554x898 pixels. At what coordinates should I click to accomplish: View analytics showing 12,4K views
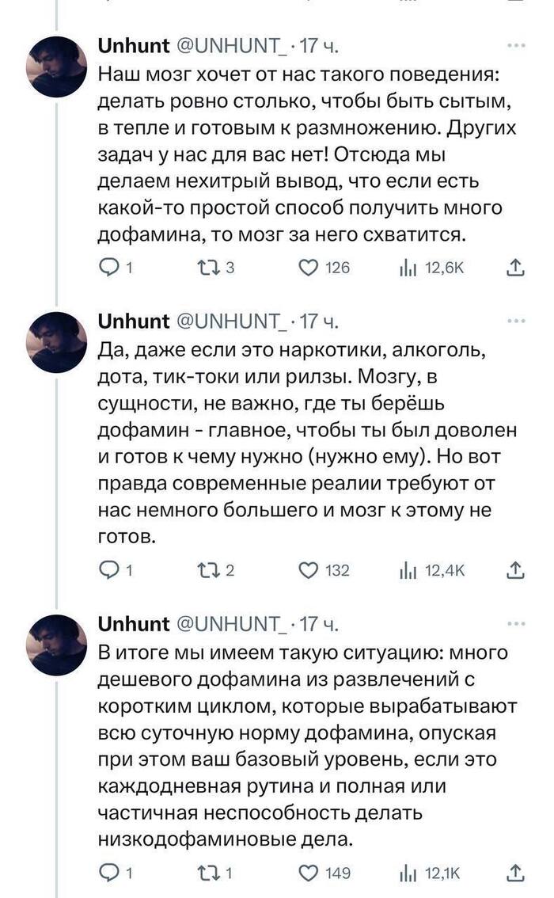pos(408,569)
